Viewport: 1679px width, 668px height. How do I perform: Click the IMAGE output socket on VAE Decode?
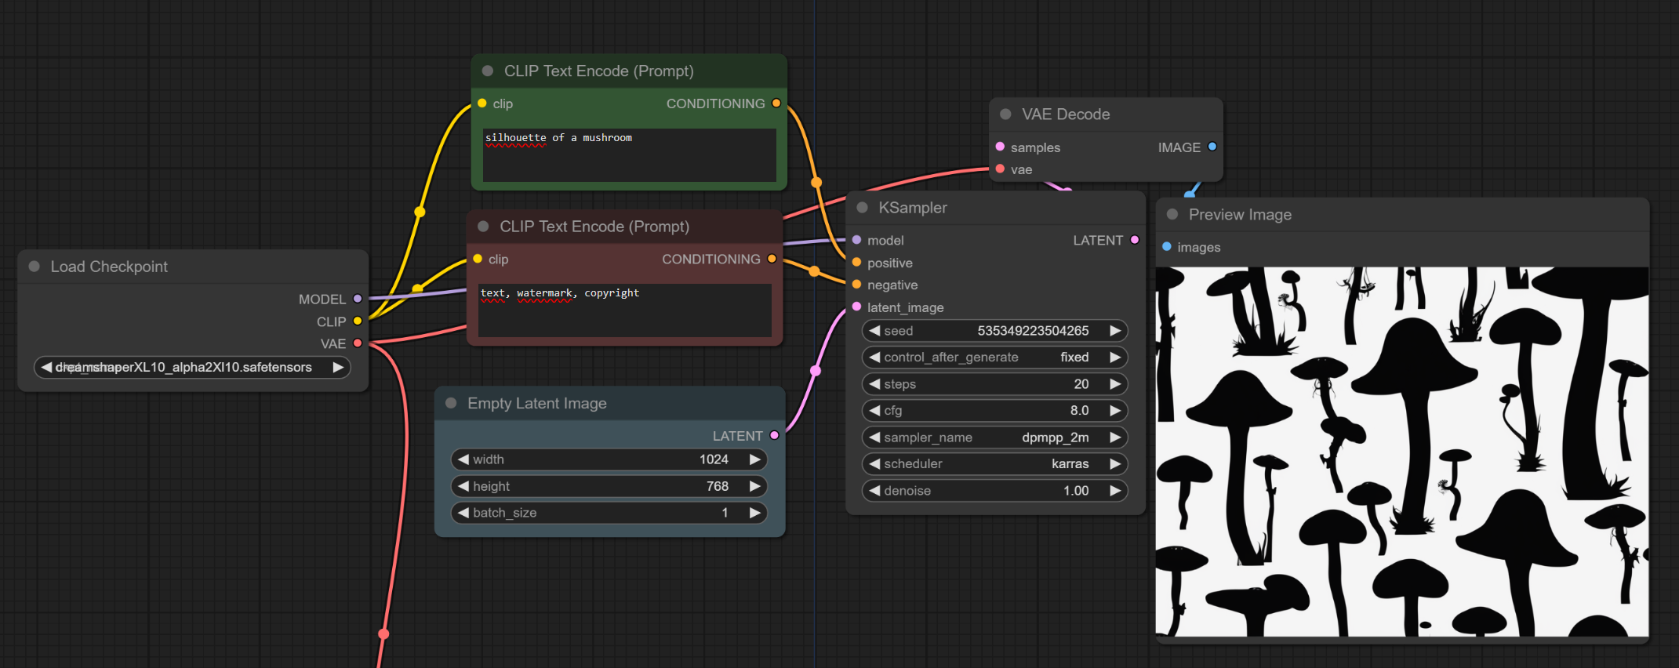click(x=1212, y=147)
